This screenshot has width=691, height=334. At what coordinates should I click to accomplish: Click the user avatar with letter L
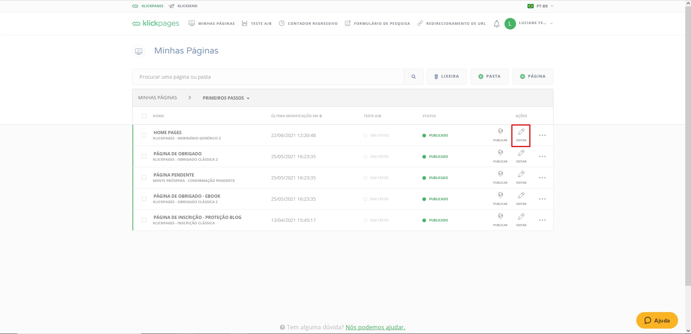[x=510, y=24]
